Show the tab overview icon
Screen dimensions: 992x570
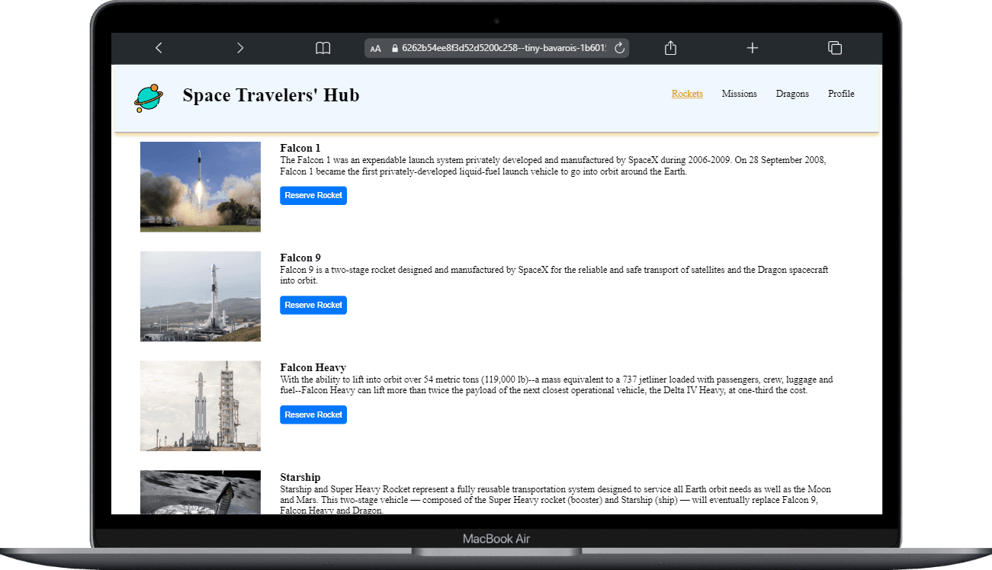tap(835, 48)
